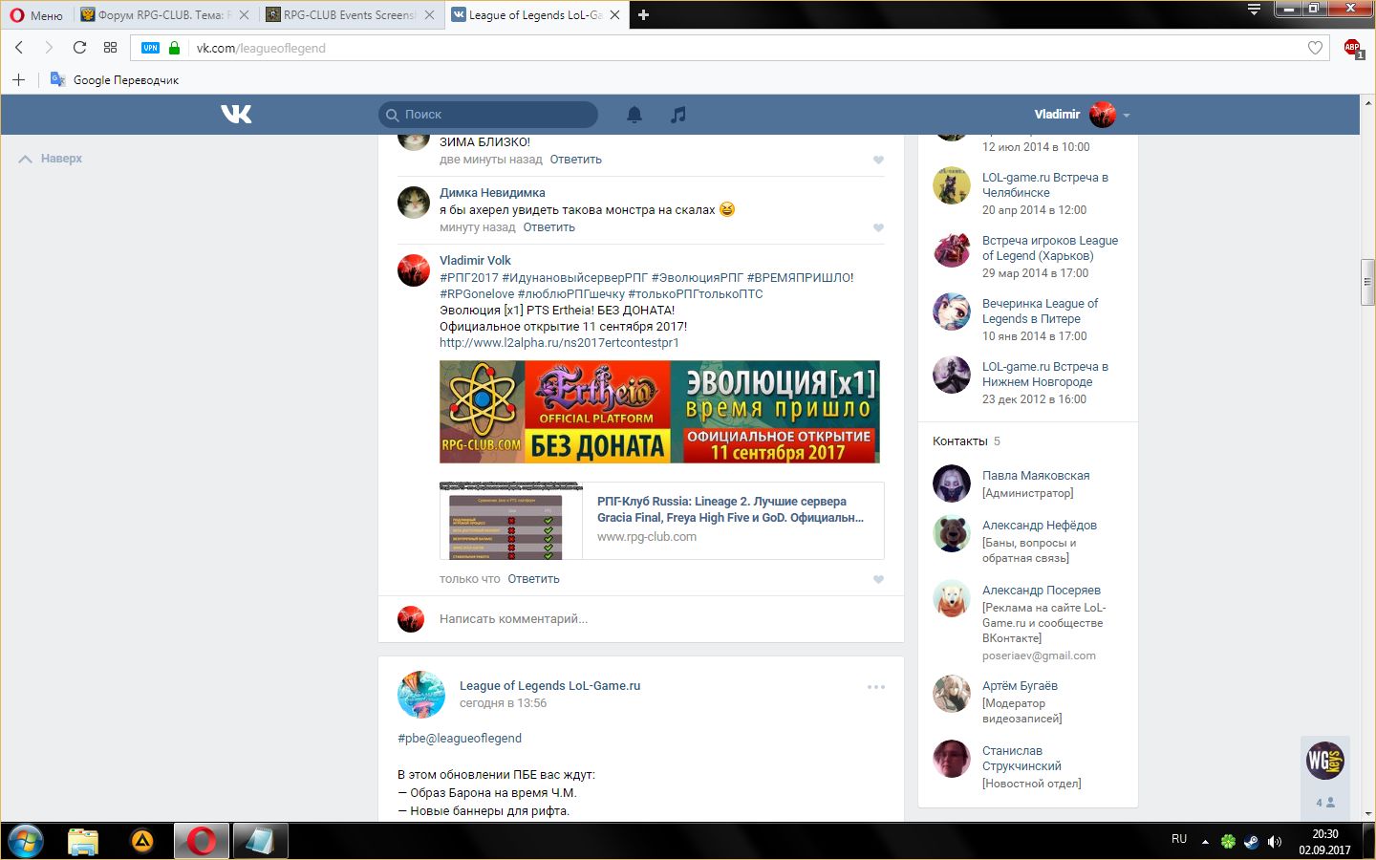Reload the current page
1376x860 pixels.
click(79, 48)
